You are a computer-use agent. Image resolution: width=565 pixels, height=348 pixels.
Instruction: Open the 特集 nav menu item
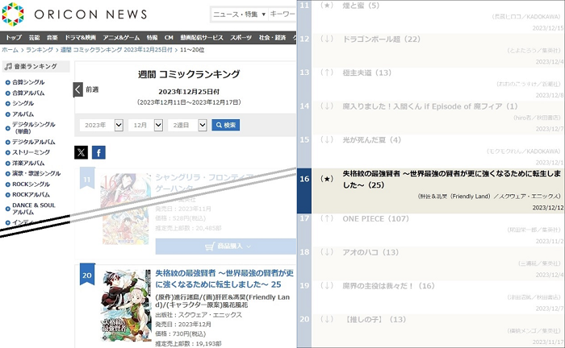click(x=152, y=37)
